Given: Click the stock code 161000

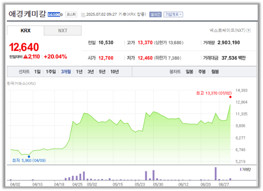Looking at the screenshot, I should point(55,14).
